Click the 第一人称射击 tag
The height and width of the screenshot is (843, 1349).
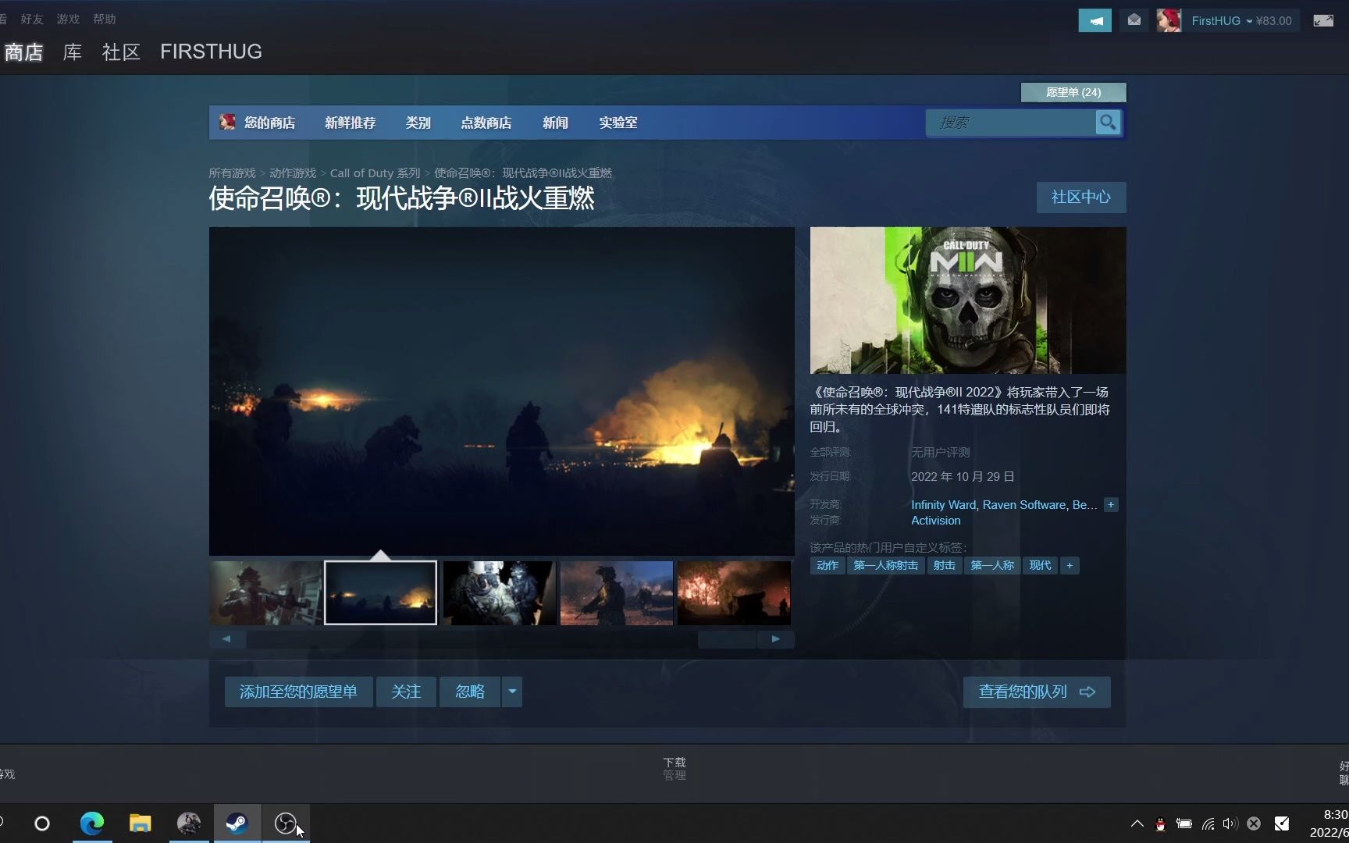885,565
